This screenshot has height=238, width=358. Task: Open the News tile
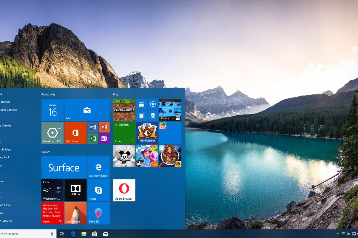[53, 213]
